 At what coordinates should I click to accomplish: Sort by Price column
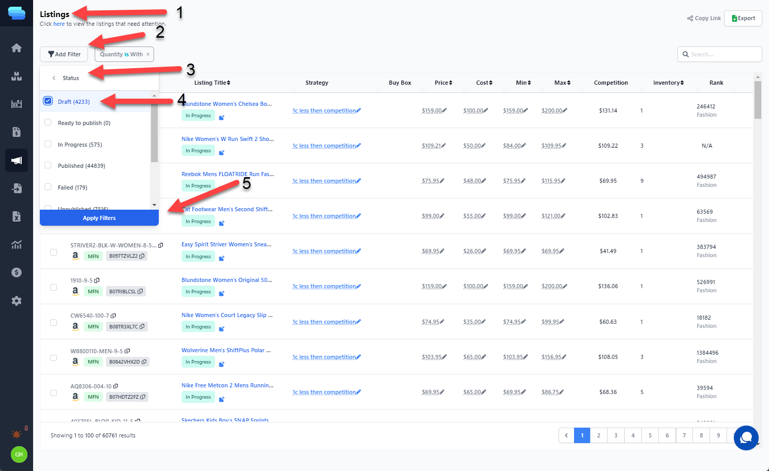pos(444,83)
